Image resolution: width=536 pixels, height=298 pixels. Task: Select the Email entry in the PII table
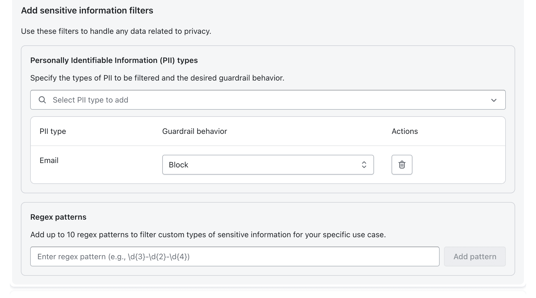click(x=49, y=160)
